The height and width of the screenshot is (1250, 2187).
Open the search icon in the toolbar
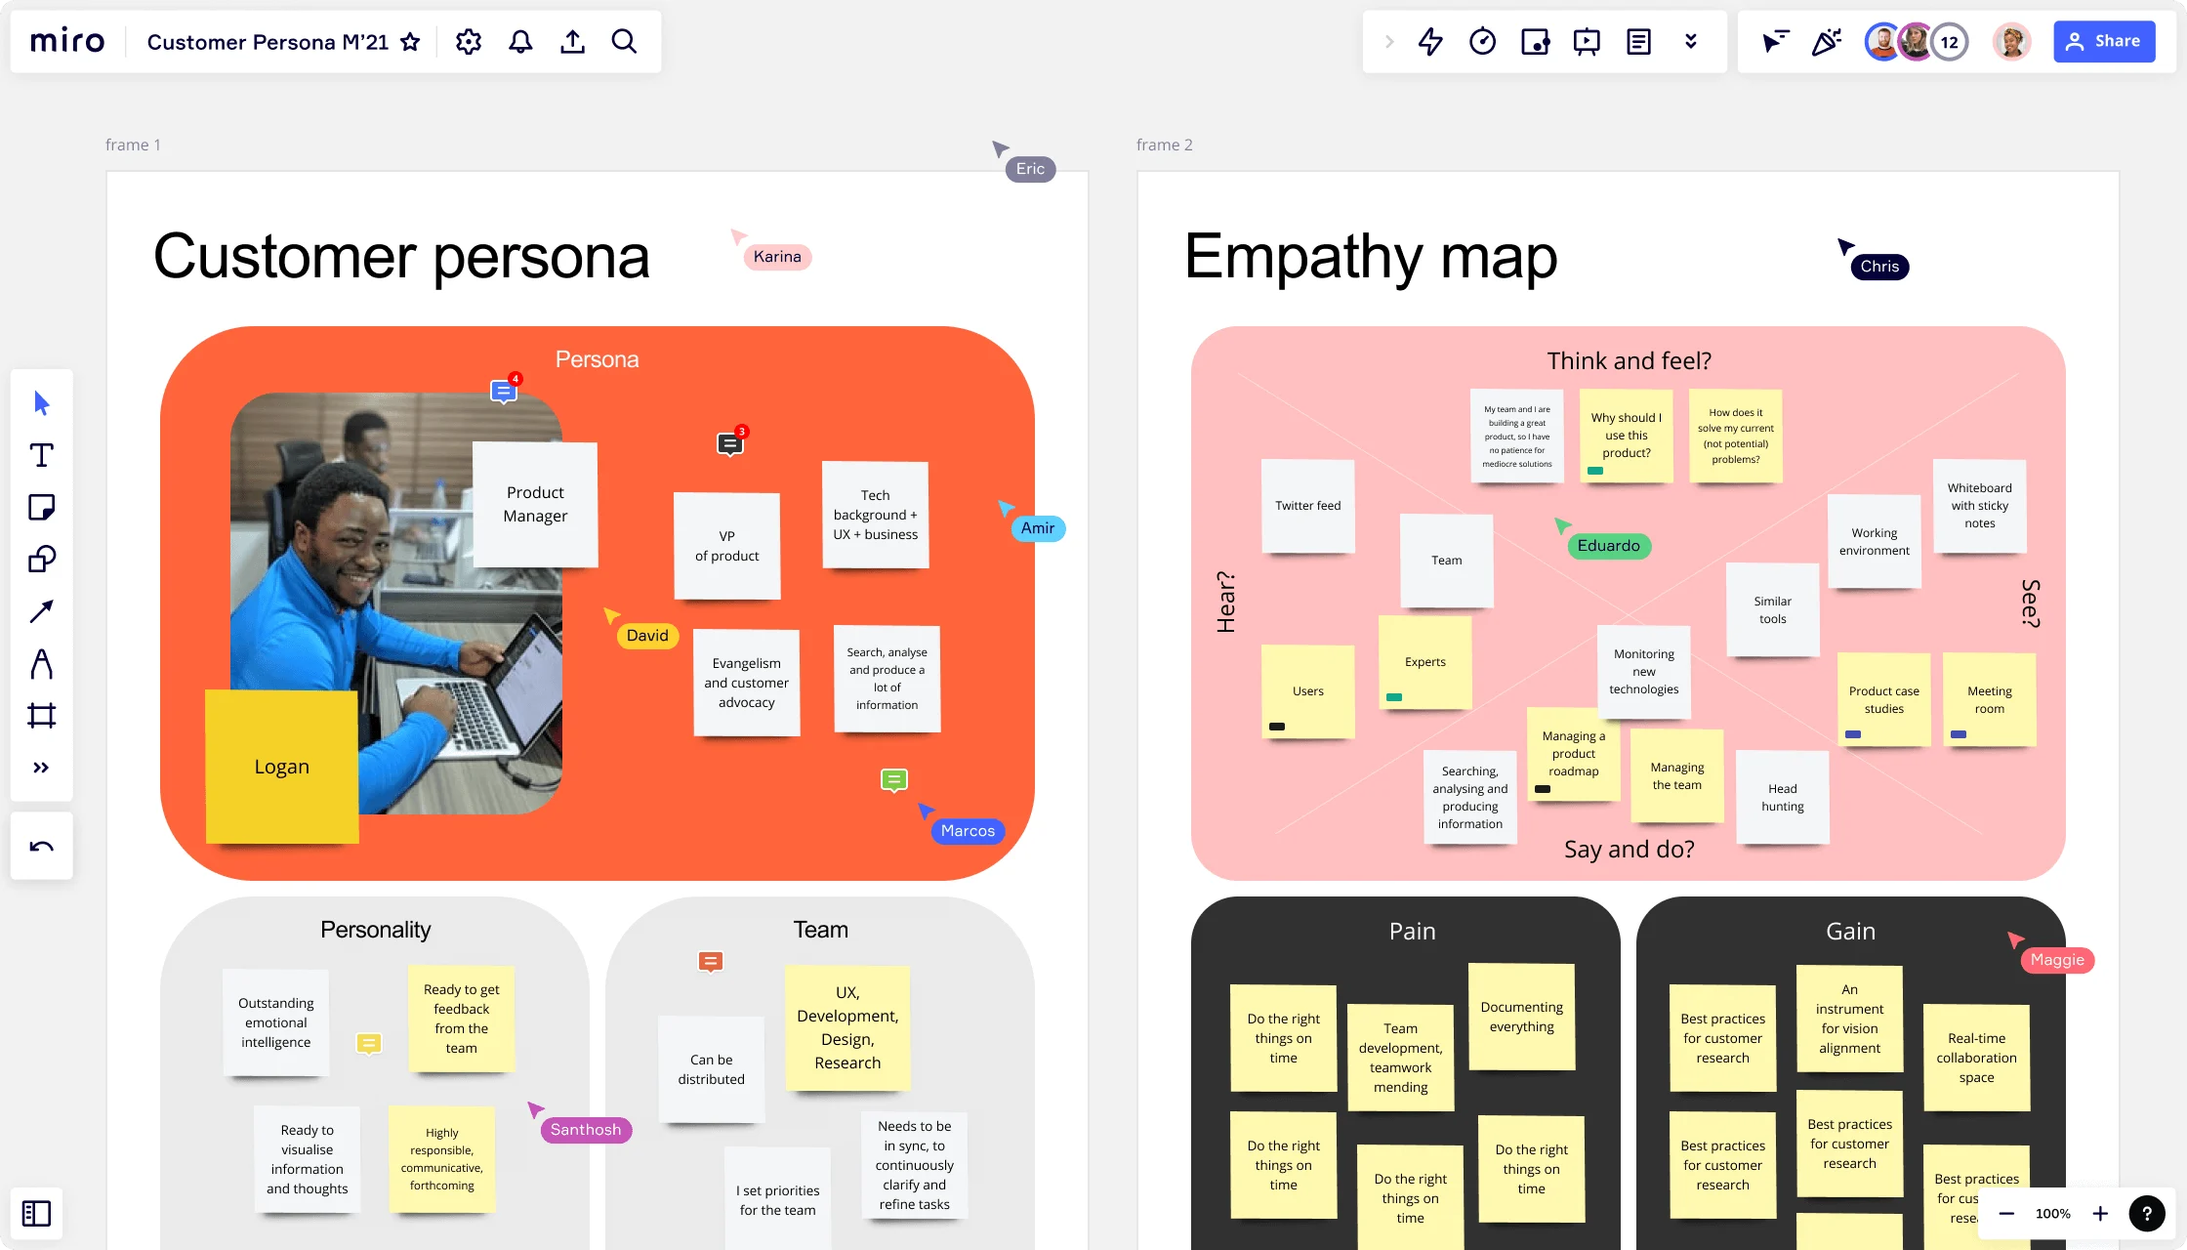coord(623,42)
